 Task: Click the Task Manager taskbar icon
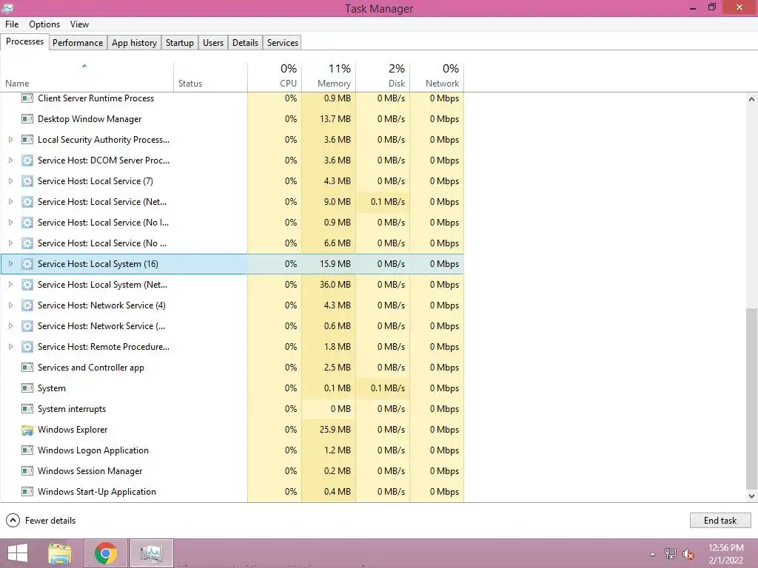(x=151, y=553)
